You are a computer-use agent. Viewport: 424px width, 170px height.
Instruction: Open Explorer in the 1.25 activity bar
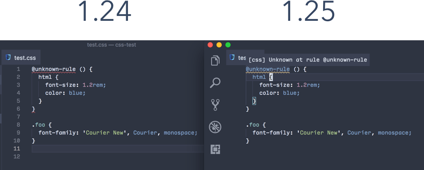point(215,60)
